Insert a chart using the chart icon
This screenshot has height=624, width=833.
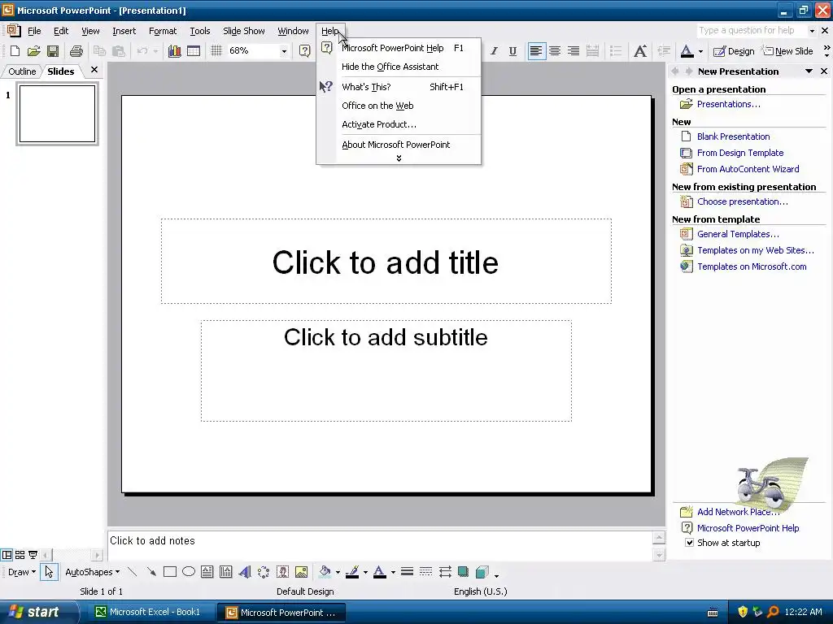(x=174, y=51)
